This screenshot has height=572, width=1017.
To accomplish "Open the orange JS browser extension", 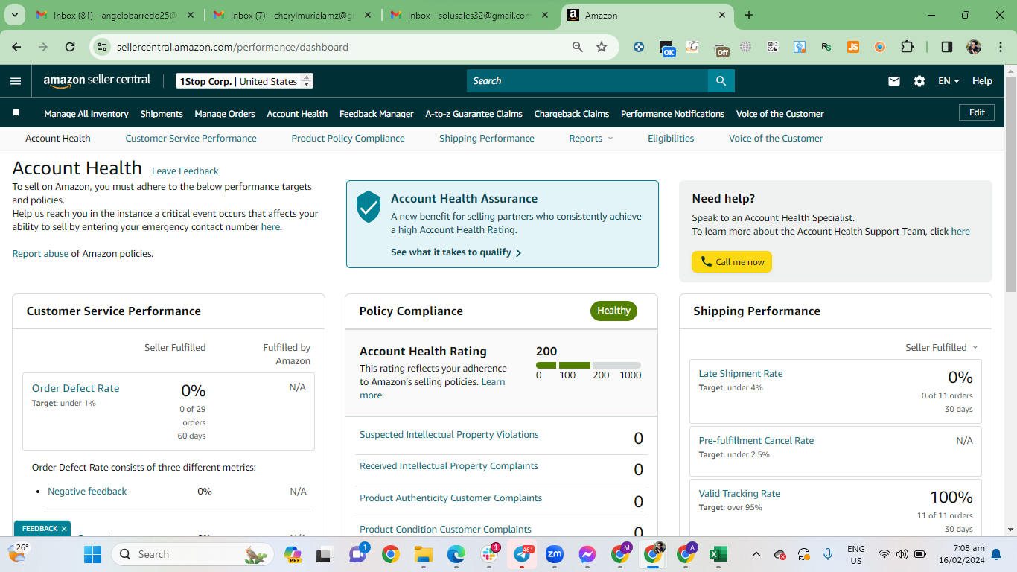I will (853, 47).
